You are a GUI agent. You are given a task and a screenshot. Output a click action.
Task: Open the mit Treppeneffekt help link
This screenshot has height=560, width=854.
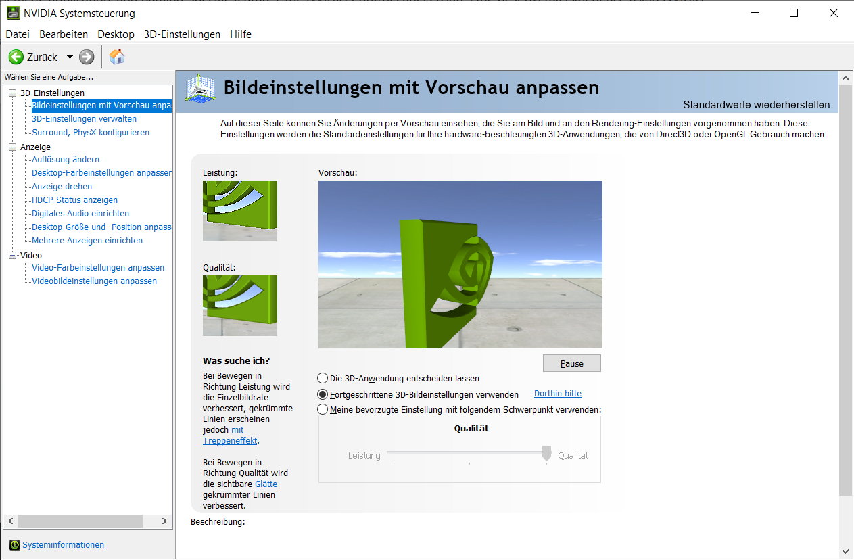tap(230, 436)
